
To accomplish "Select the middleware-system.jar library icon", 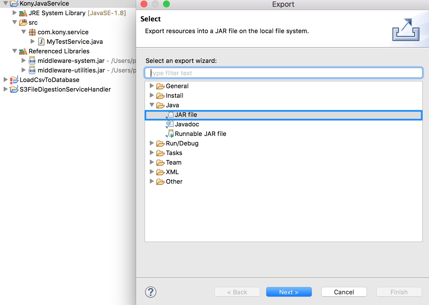I will [32, 61].
